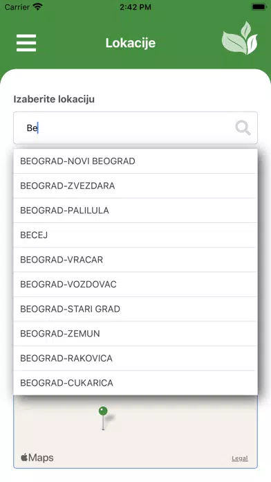The image size is (271, 482).
Task: Focus the location search field
Action: click(135, 128)
